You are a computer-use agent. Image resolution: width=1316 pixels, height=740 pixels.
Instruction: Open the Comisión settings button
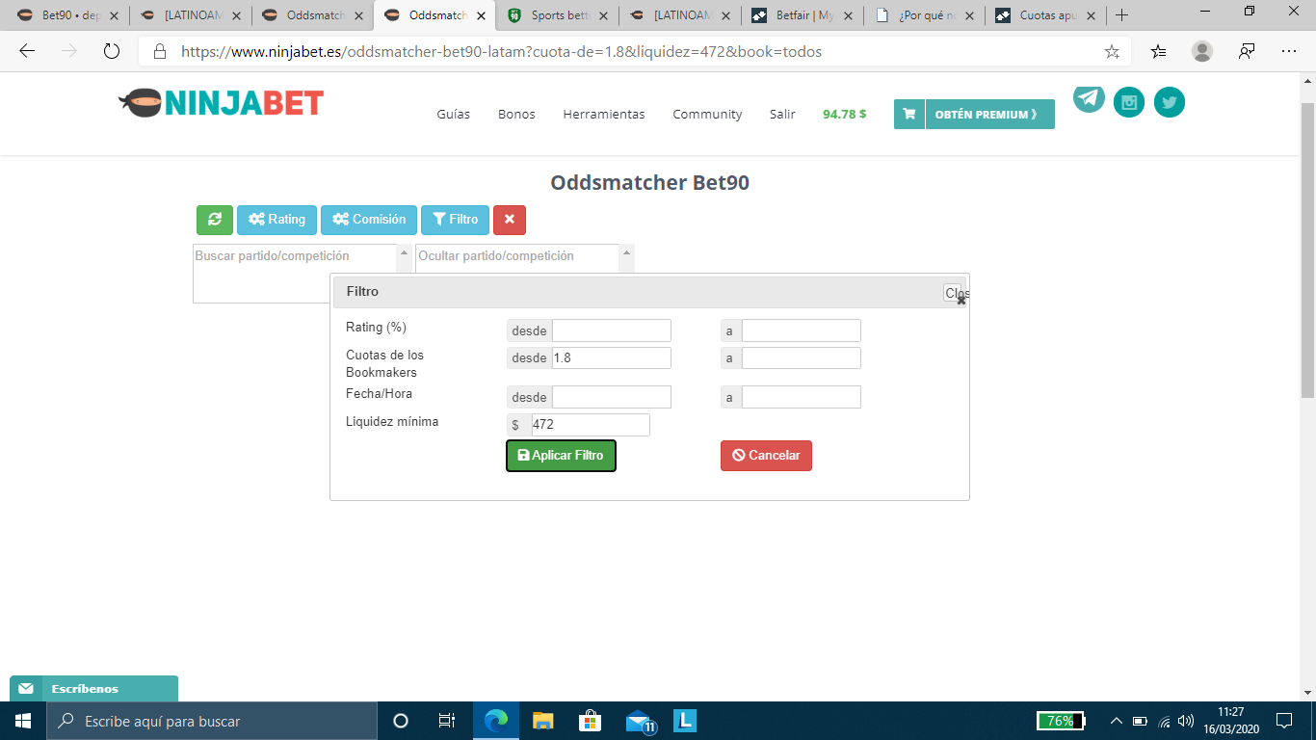(x=369, y=220)
